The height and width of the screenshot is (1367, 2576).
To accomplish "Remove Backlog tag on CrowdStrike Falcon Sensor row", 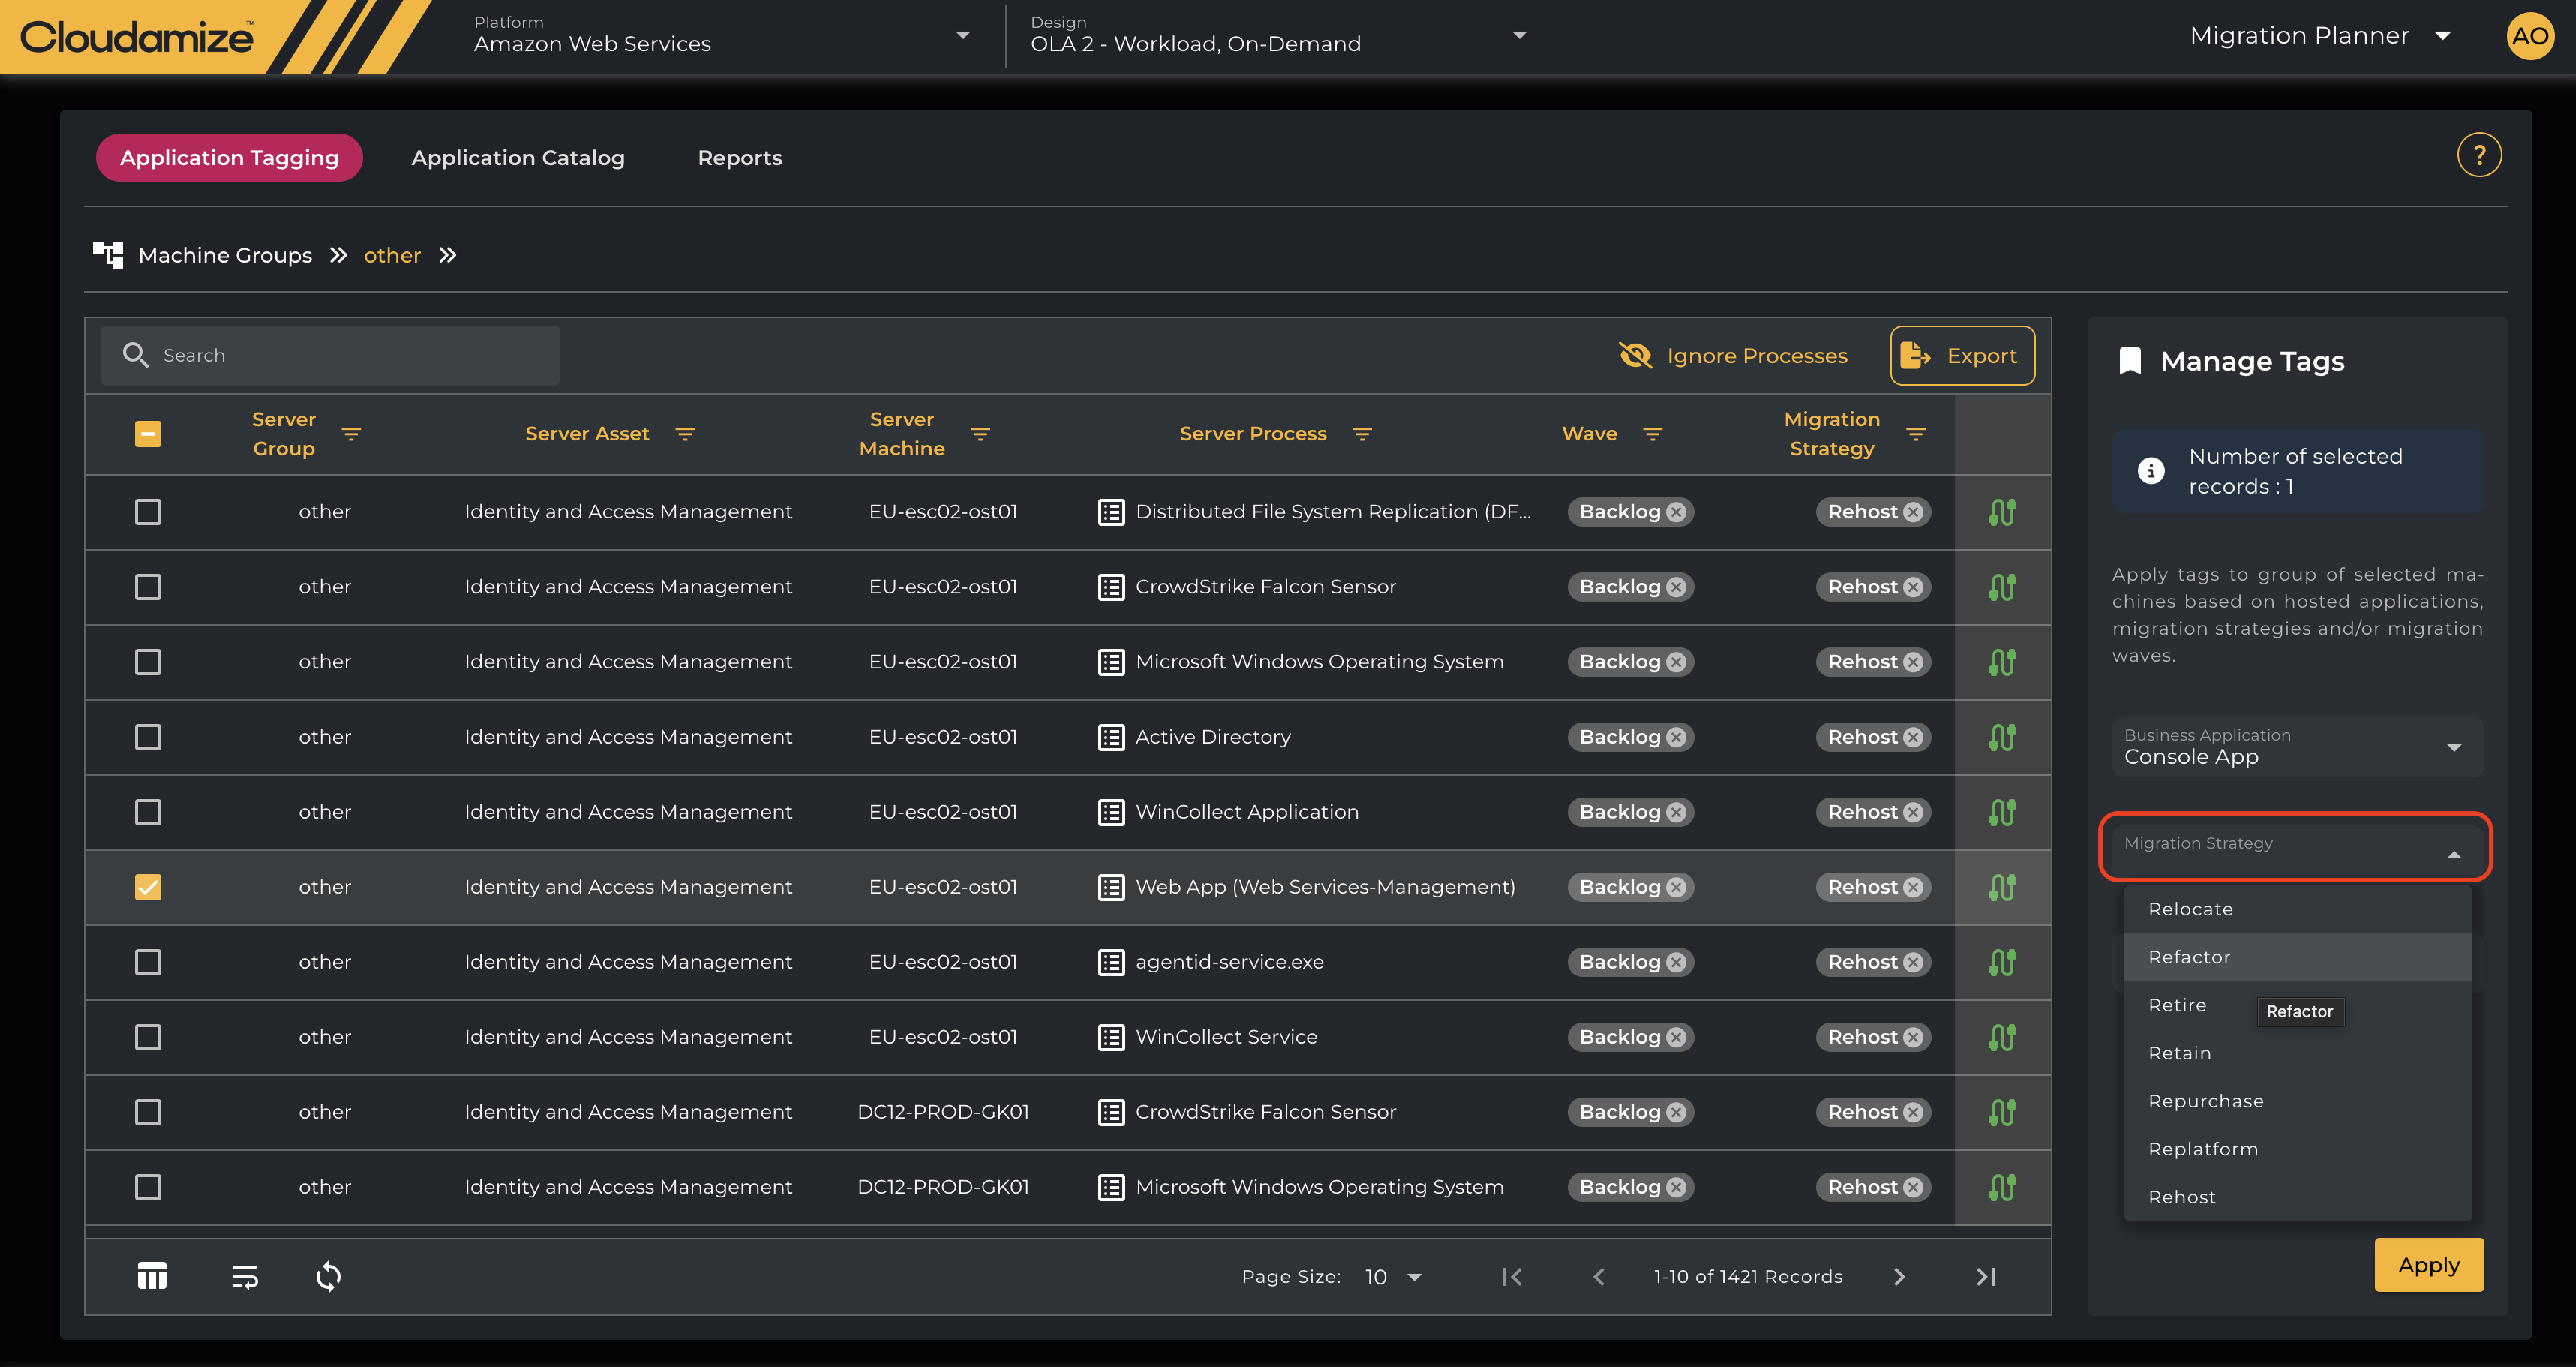I will [1677, 587].
